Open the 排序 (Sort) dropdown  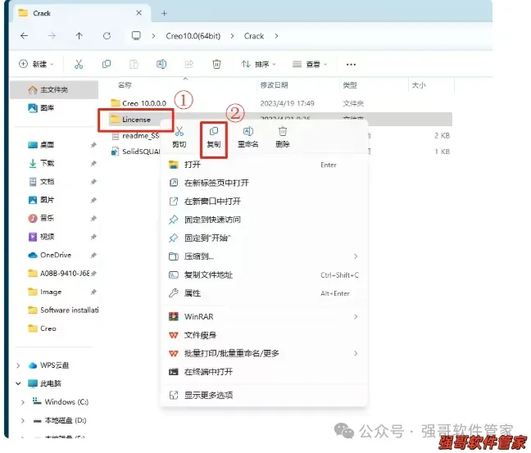[x=259, y=64]
